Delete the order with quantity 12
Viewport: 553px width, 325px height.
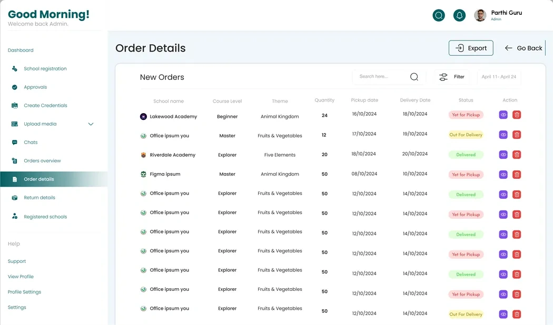517,135
